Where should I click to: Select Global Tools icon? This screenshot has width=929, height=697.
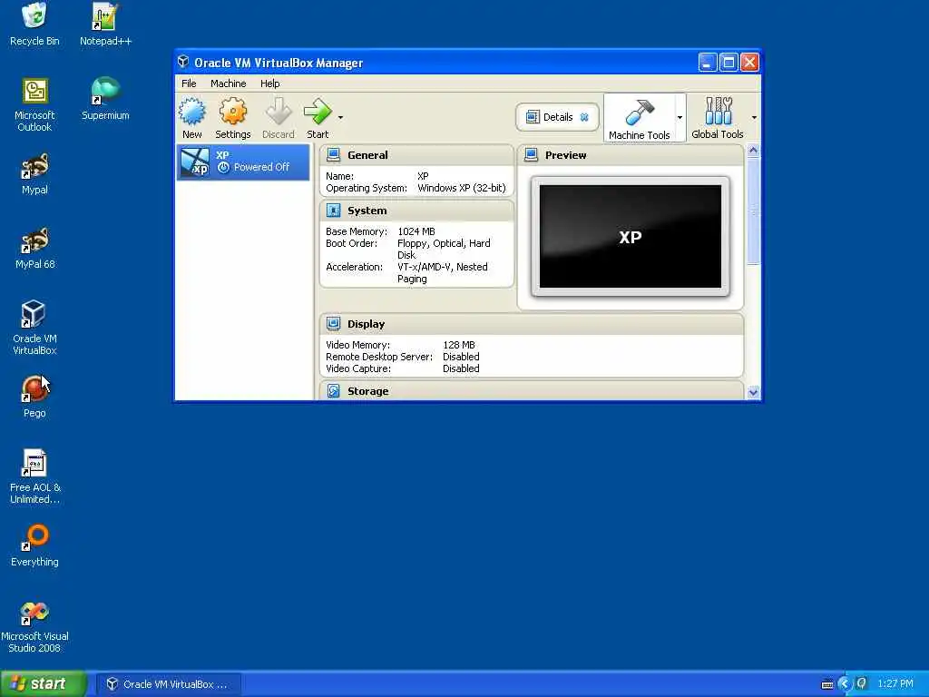point(719,112)
